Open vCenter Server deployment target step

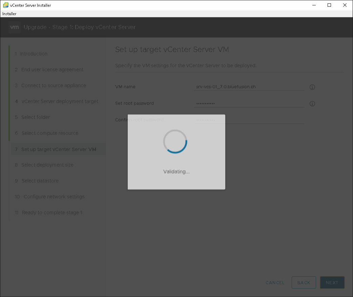pyautogui.click(x=60, y=101)
